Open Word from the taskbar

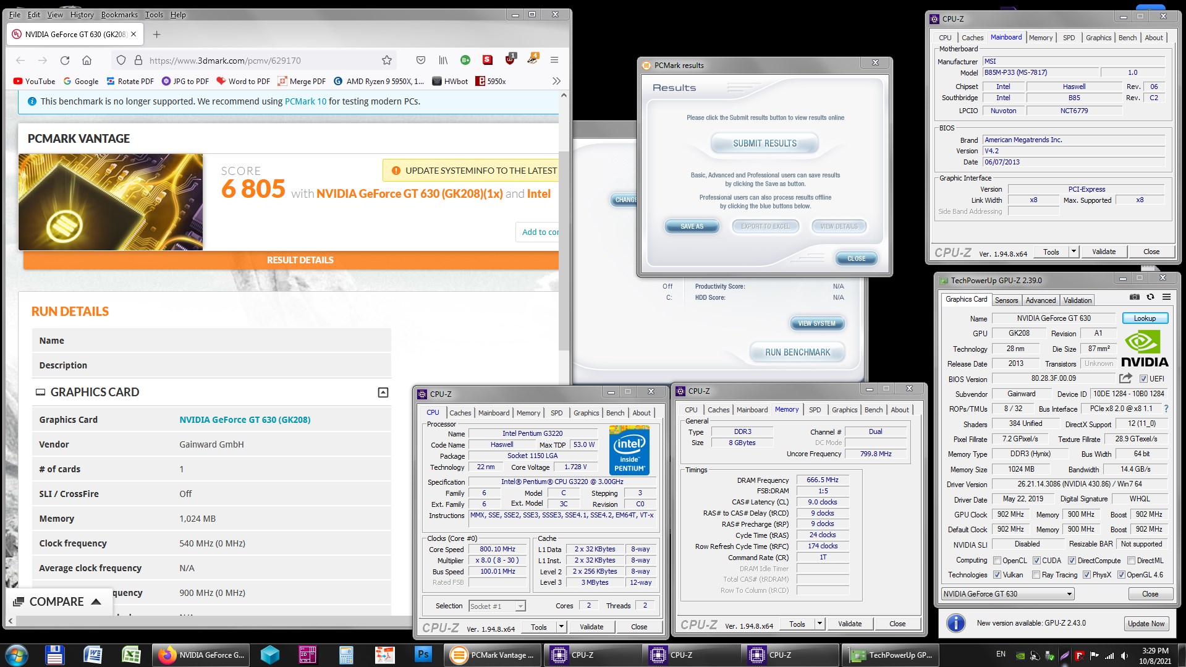point(93,655)
